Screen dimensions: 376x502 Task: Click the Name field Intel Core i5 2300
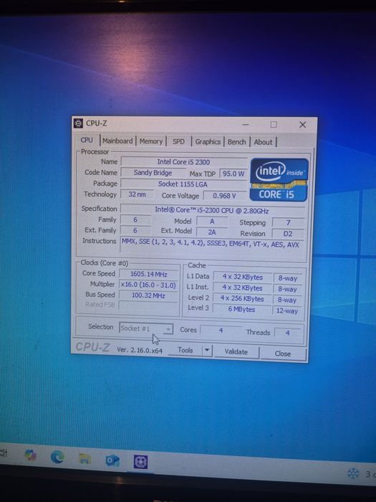pyautogui.click(x=183, y=162)
